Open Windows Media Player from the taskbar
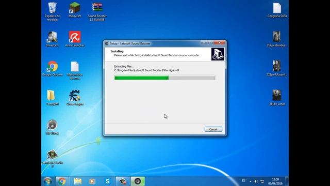Image resolution: width=330 pixels, height=186 pixels. click(x=92, y=181)
